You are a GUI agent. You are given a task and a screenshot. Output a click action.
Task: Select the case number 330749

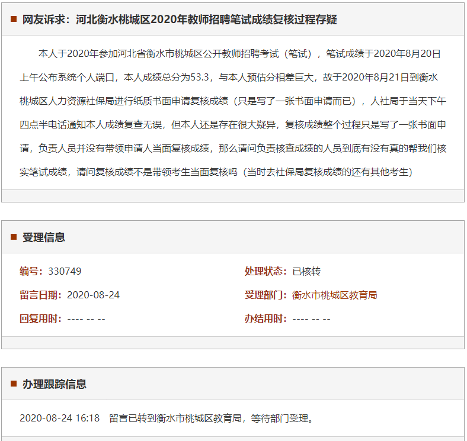(x=65, y=271)
